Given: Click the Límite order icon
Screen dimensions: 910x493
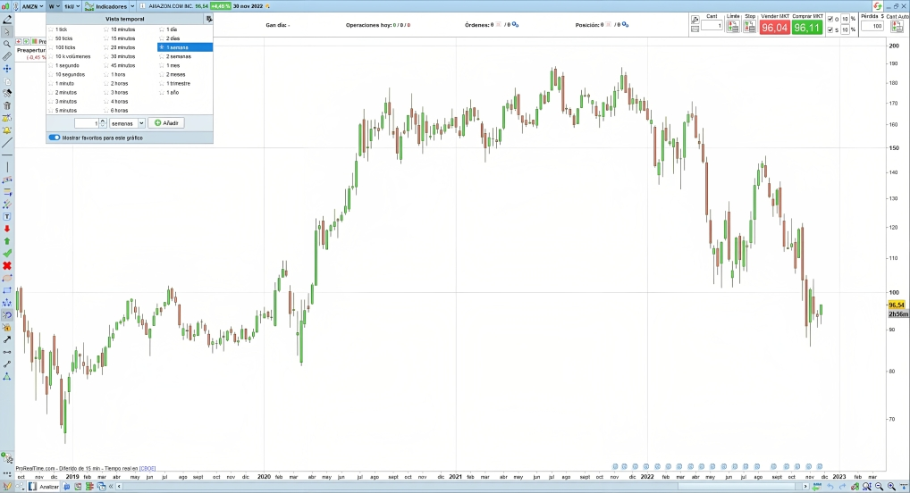Looking at the screenshot, I should click(x=733, y=27).
